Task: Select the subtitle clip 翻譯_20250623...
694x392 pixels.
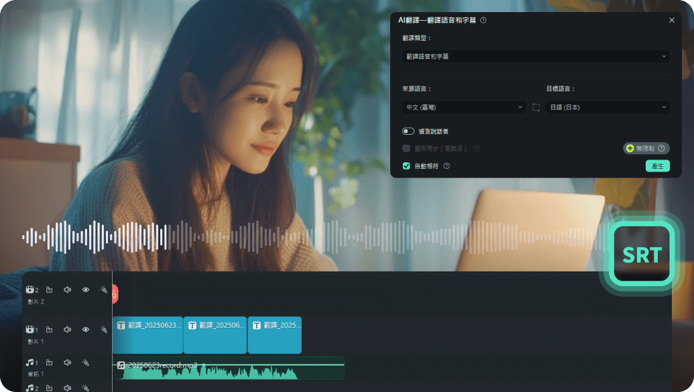Action: point(148,335)
